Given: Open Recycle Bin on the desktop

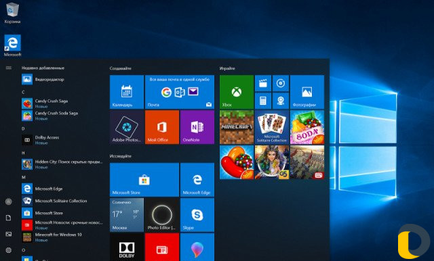Looking at the screenshot, I should point(12,13).
